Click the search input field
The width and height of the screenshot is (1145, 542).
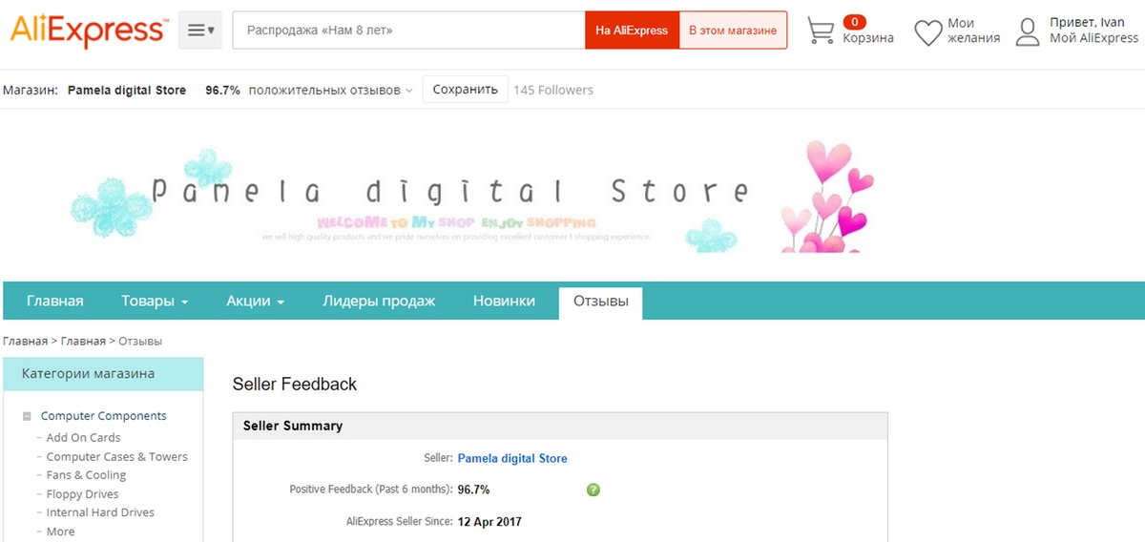[408, 31]
